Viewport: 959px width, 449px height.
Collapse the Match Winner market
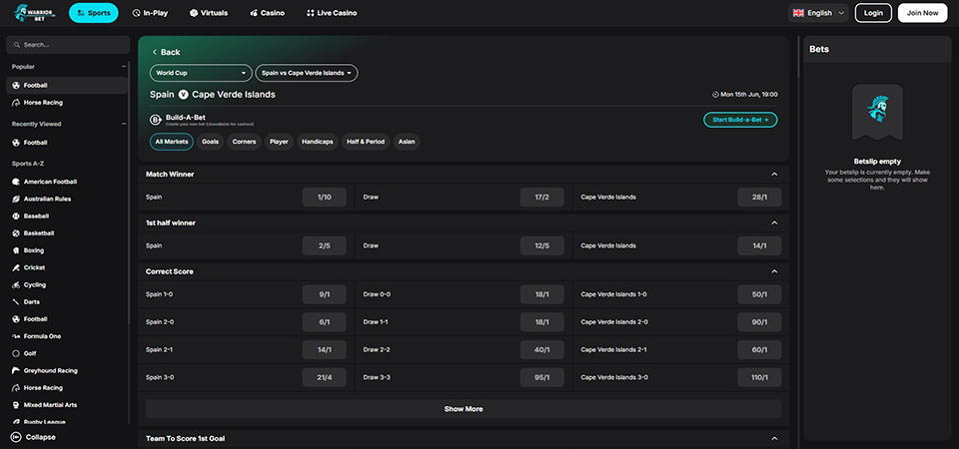point(774,174)
